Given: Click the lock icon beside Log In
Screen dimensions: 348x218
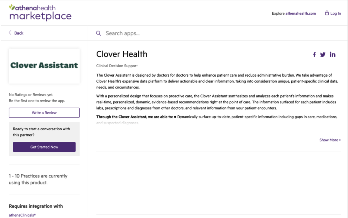Looking at the screenshot, I should pyautogui.click(x=327, y=13).
